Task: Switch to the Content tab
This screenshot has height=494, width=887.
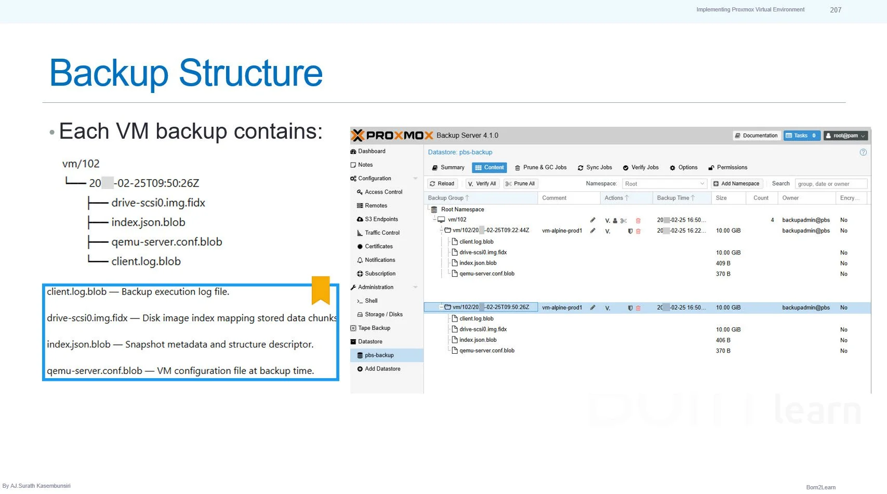Action: click(489, 168)
